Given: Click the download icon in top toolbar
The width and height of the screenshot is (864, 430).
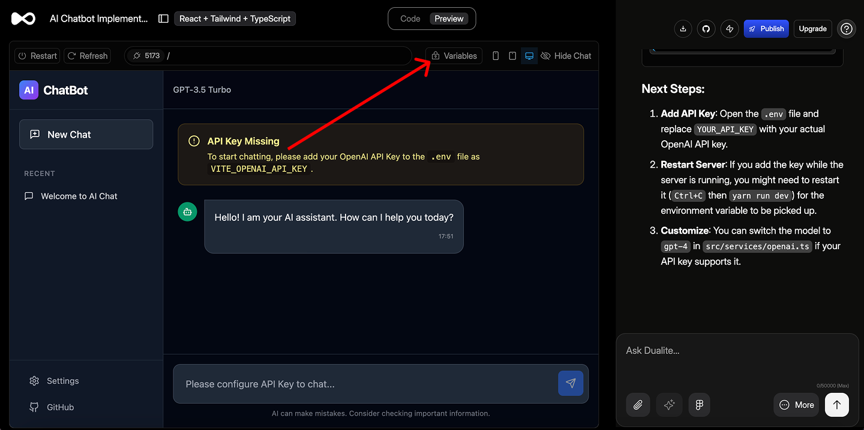Looking at the screenshot, I should pyautogui.click(x=683, y=29).
